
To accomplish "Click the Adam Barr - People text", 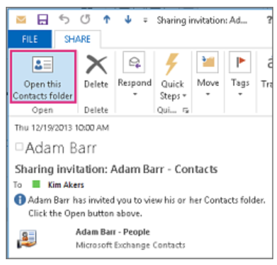I will 113,232.
